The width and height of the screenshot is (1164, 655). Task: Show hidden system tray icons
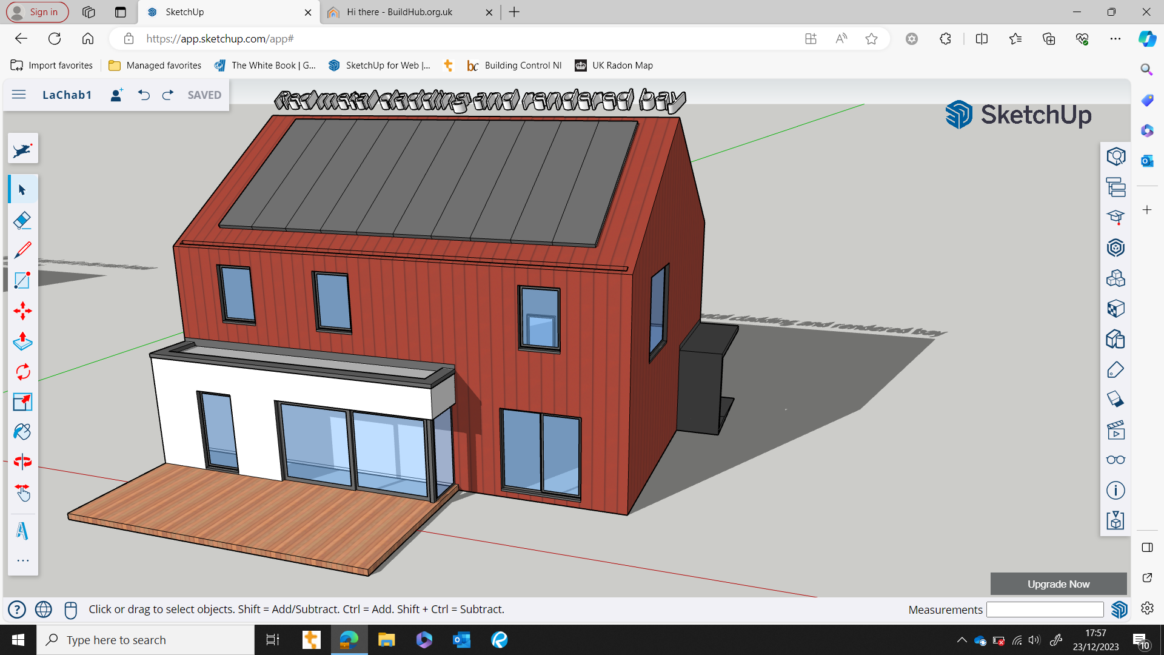pyautogui.click(x=962, y=640)
